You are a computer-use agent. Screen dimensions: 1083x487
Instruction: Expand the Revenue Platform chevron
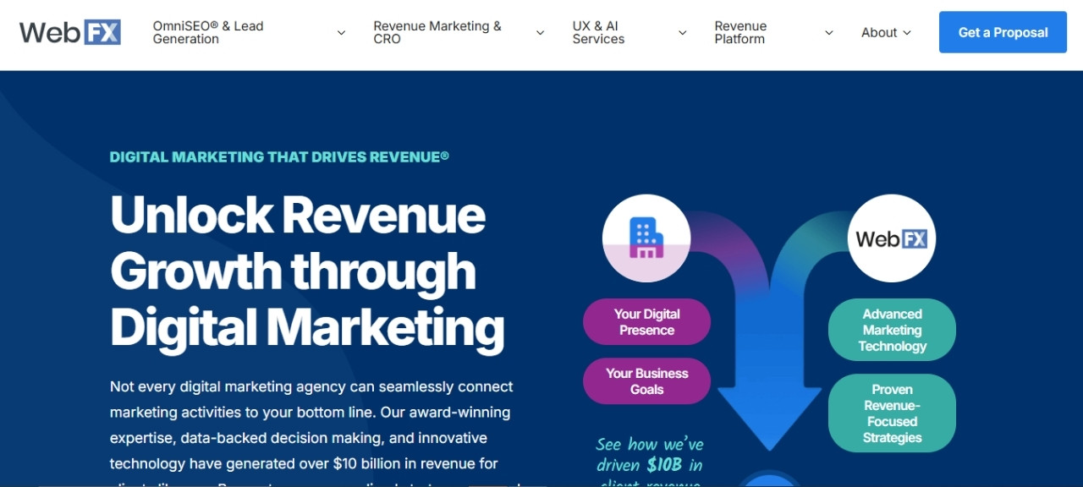pyautogui.click(x=829, y=33)
